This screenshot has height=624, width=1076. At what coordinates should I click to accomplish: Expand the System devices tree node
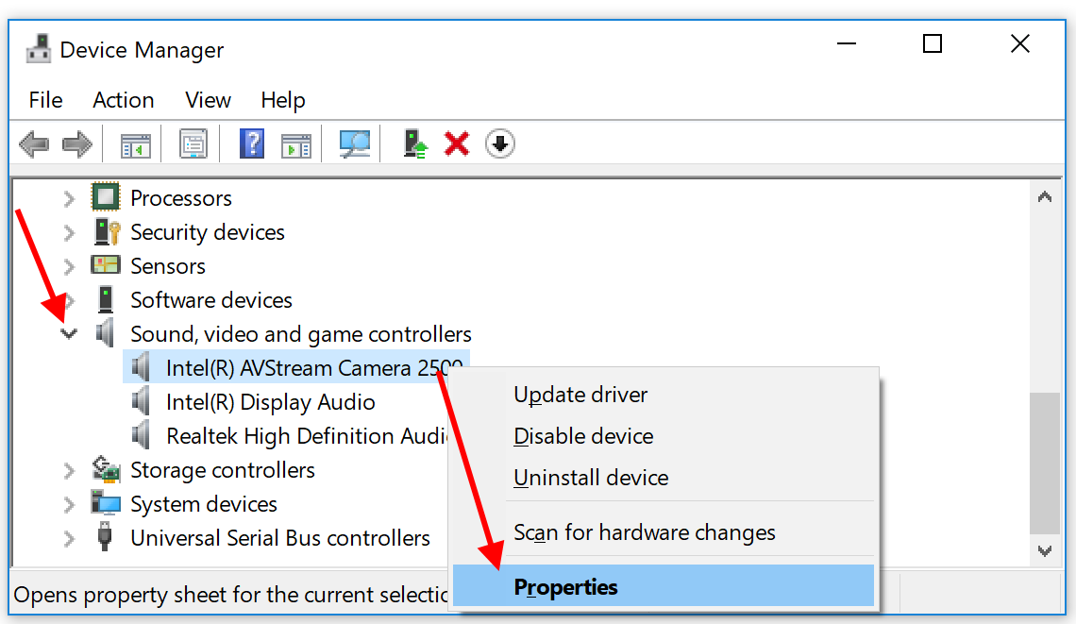[x=68, y=503]
